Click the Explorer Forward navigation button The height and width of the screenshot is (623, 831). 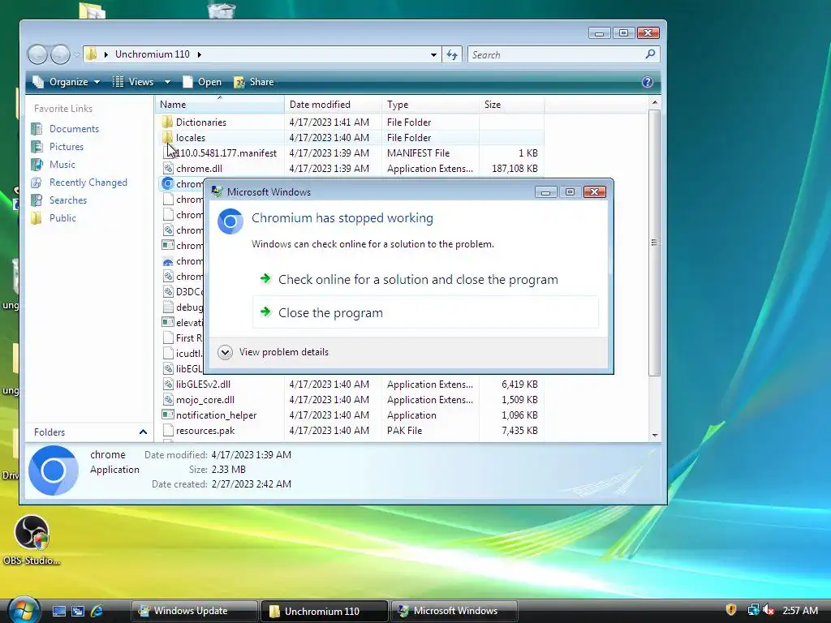click(60, 54)
